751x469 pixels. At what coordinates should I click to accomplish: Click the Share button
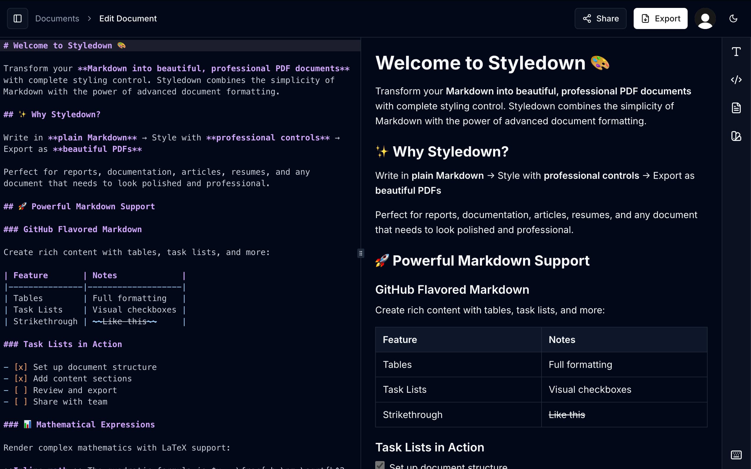600,18
